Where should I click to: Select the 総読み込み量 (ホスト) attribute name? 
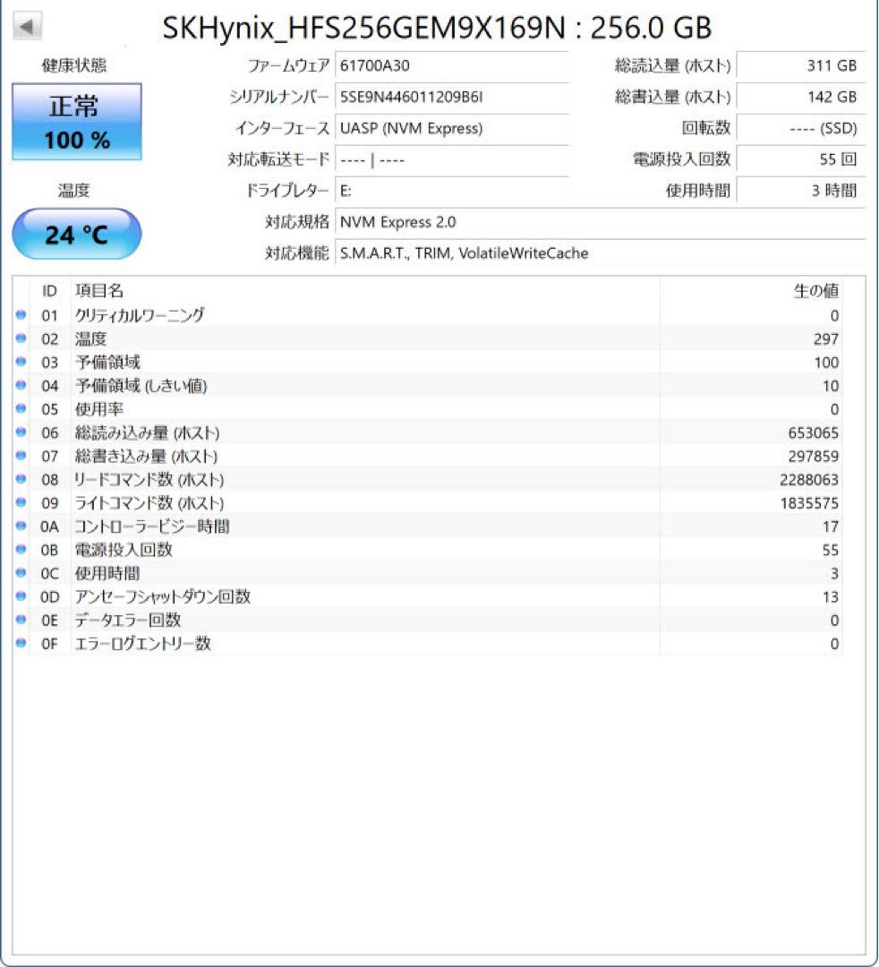coord(148,433)
